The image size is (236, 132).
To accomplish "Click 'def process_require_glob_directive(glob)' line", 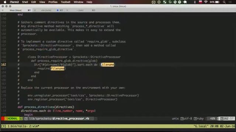I will click(x=58, y=61).
